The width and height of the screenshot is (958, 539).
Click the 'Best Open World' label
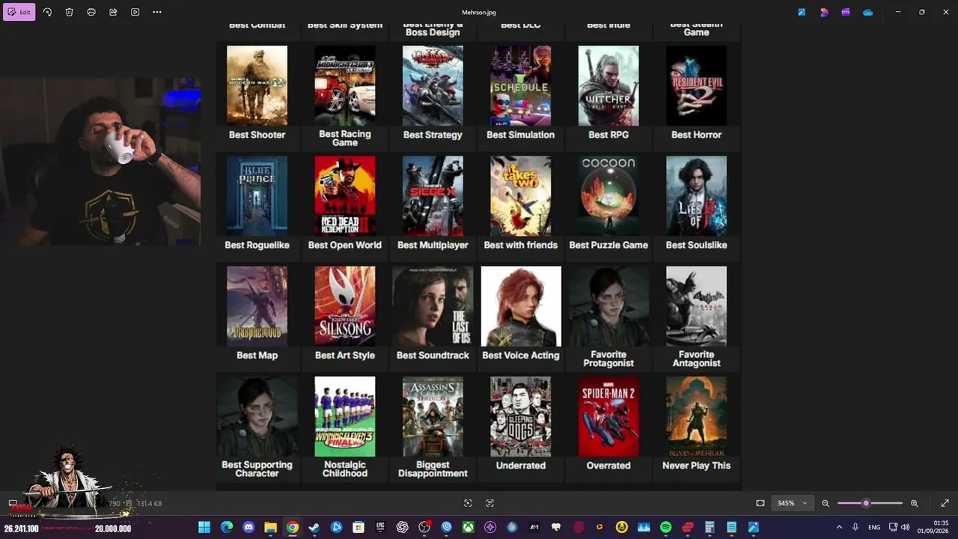click(x=345, y=245)
